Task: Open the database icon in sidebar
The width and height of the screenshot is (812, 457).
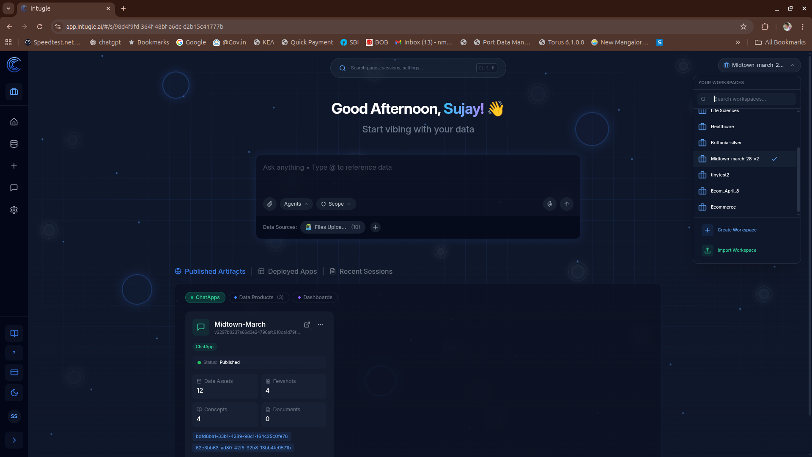Action: (x=14, y=144)
